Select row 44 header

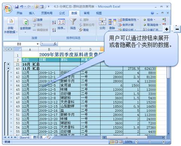point(18,85)
